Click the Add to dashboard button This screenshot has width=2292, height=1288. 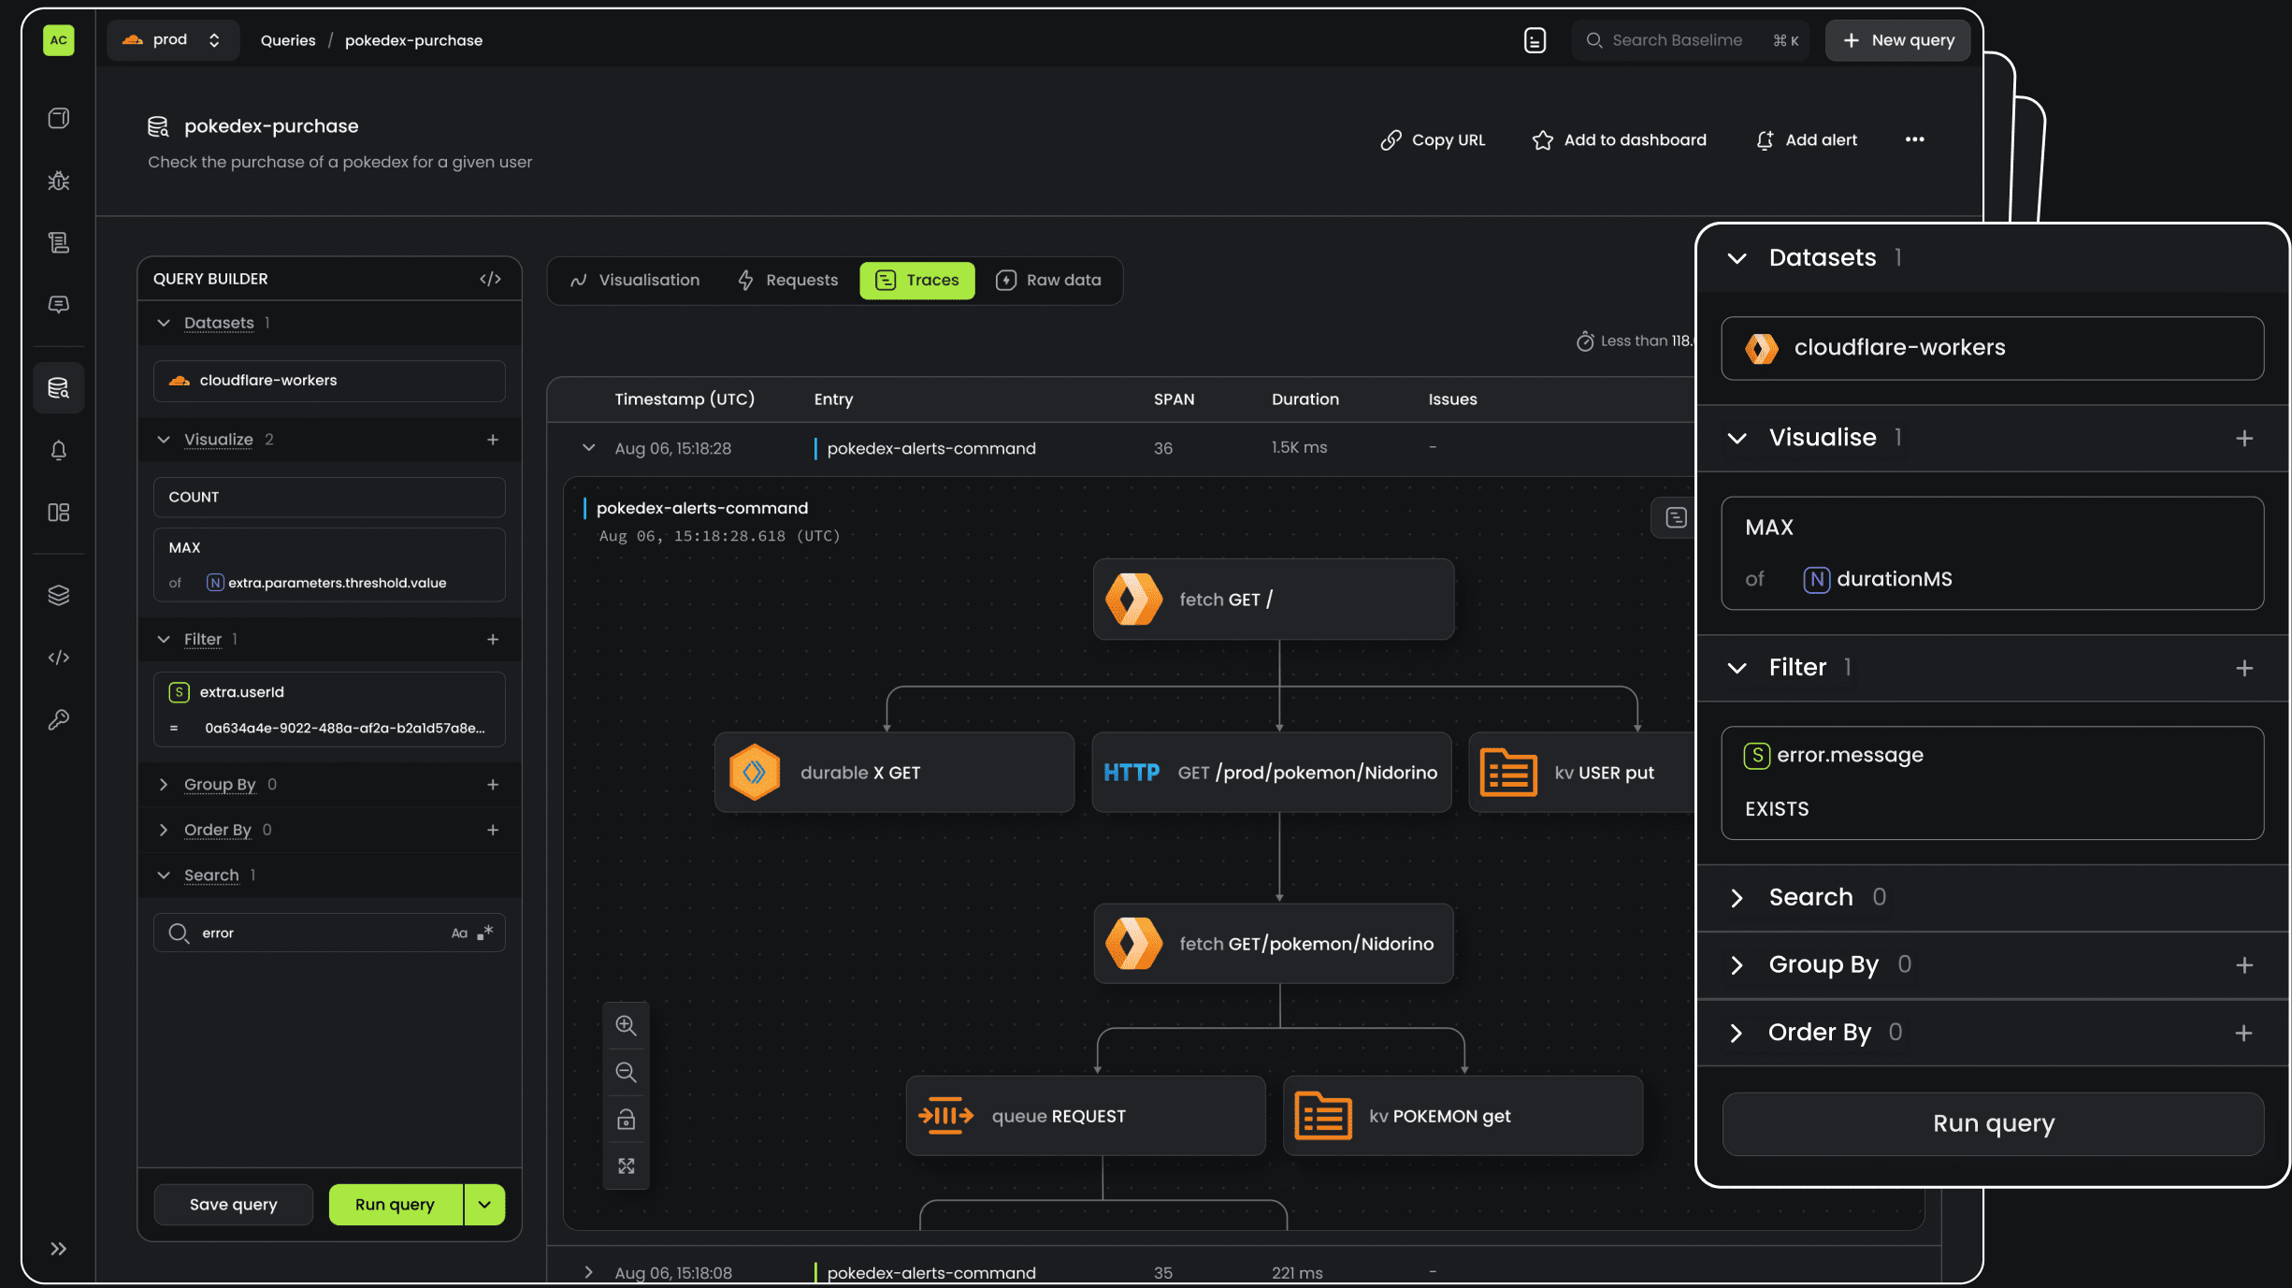click(1619, 139)
